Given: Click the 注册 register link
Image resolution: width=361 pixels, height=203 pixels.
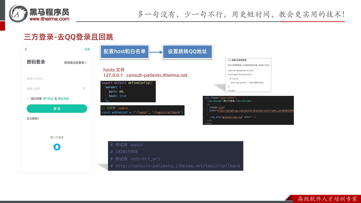Looking at the screenshot, I should coord(87,49).
